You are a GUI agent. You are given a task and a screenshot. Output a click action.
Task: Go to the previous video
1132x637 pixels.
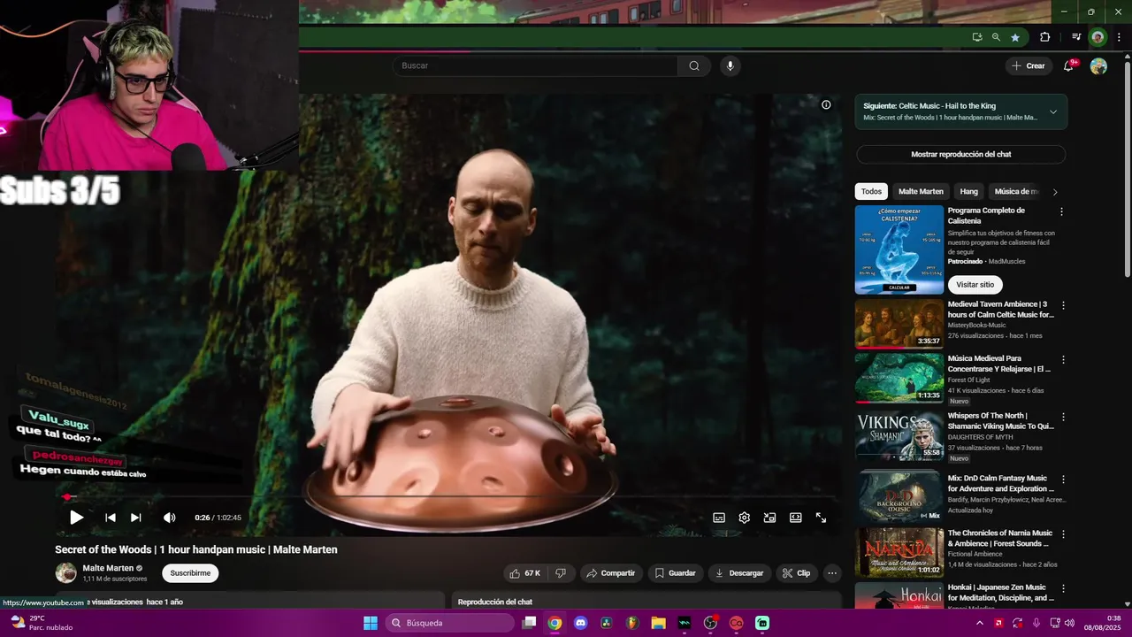pos(111,518)
